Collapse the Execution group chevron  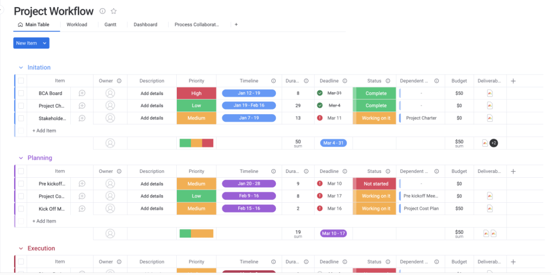(x=21, y=248)
